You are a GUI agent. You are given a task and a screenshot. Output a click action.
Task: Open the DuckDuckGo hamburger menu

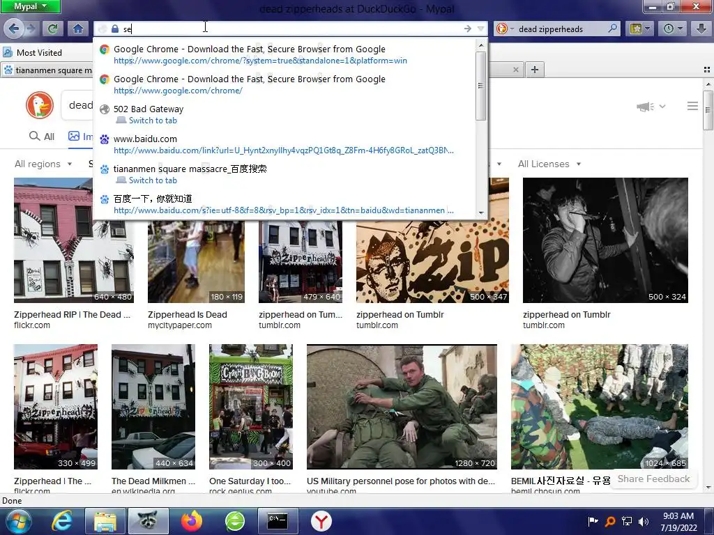[x=692, y=106]
